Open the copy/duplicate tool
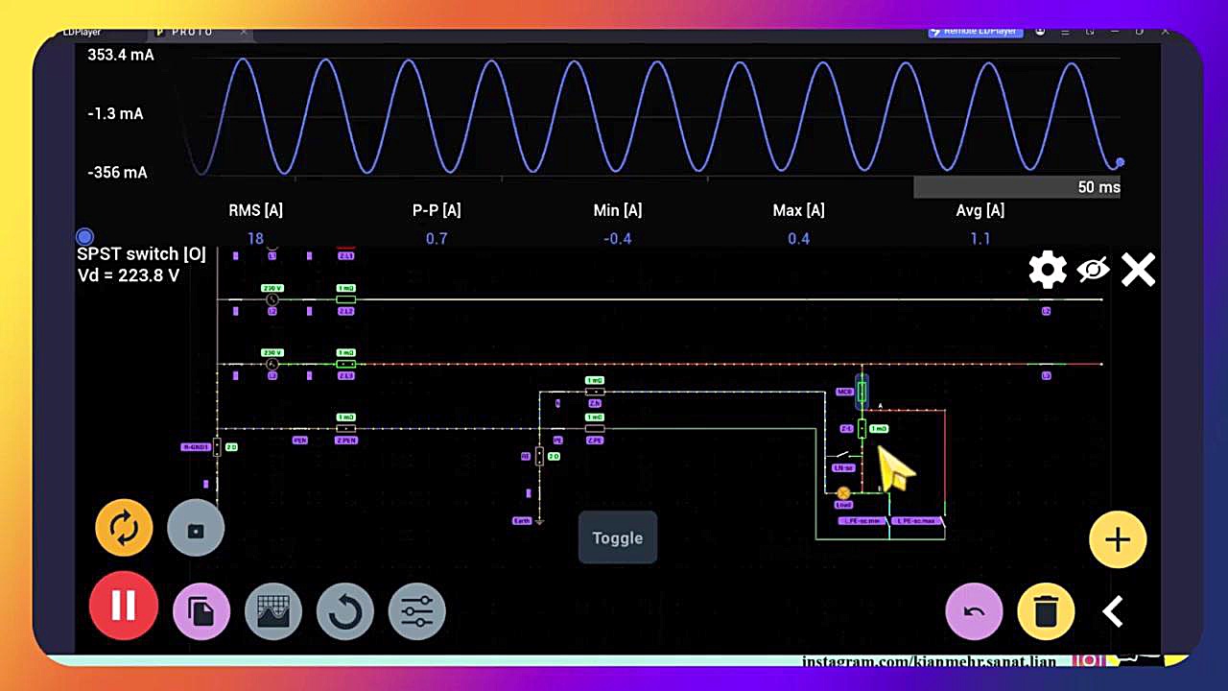1228x691 pixels. click(x=201, y=611)
